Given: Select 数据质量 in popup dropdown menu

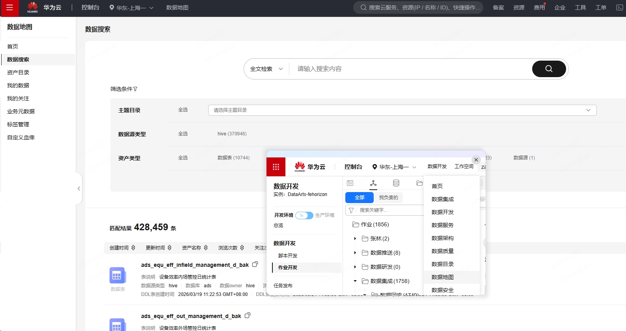Looking at the screenshot, I should point(443,251).
